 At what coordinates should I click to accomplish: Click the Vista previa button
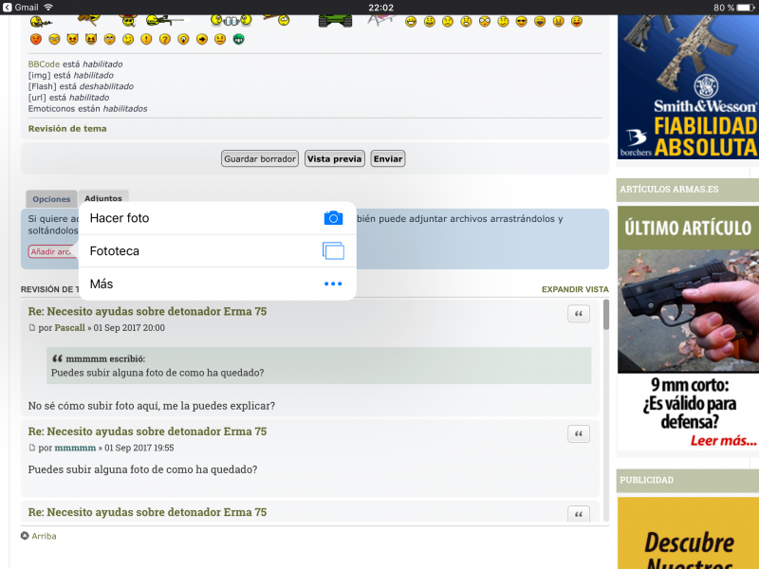[334, 158]
